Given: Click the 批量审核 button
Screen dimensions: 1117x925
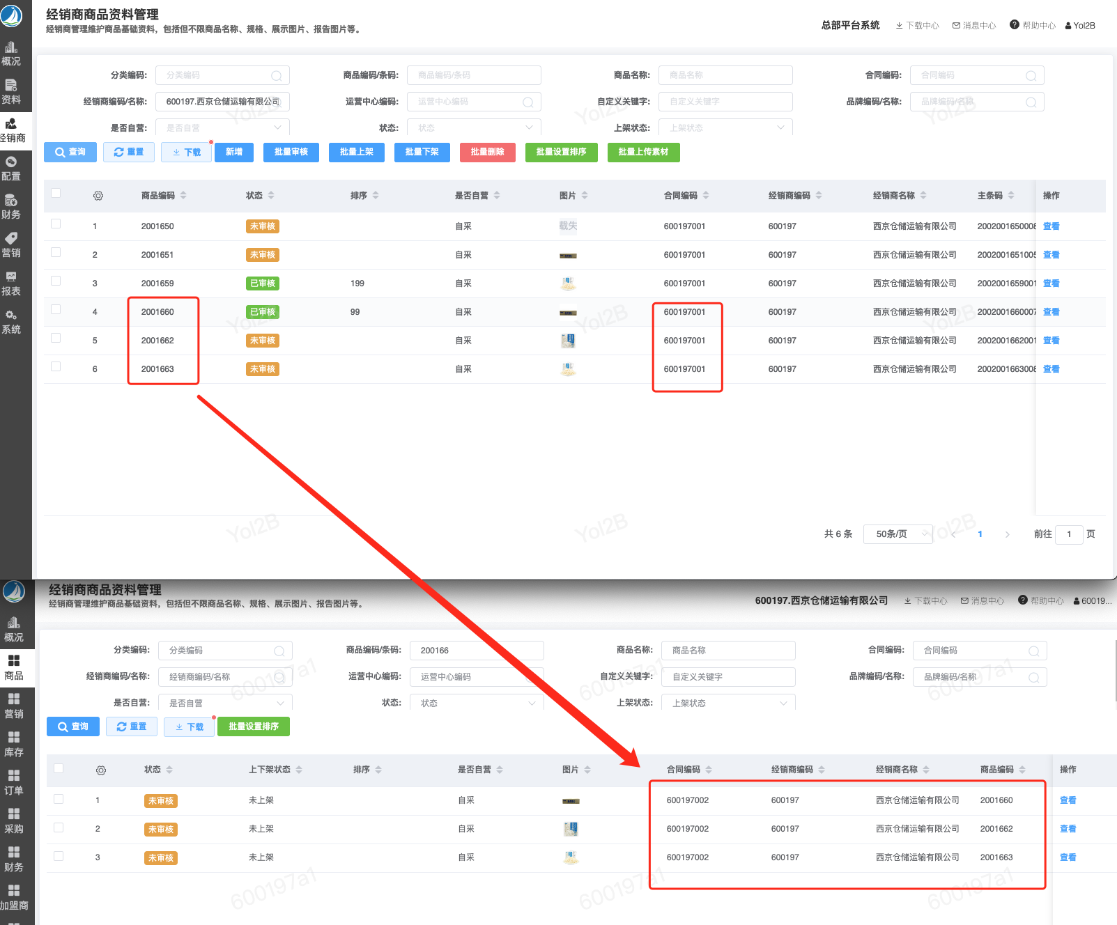Looking at the screenshot, I should (291, 153).
